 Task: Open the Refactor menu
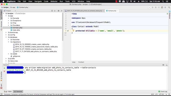pos(54,1)
